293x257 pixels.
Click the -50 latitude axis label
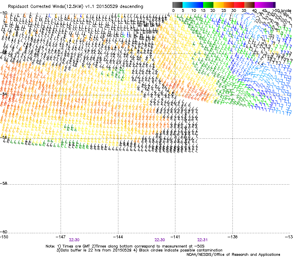tap(4, 13)
